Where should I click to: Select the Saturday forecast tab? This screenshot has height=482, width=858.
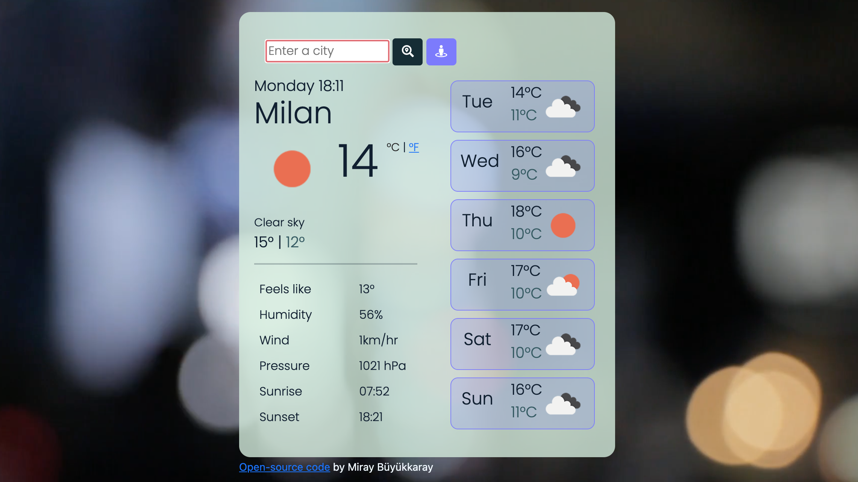click(521, 344)
